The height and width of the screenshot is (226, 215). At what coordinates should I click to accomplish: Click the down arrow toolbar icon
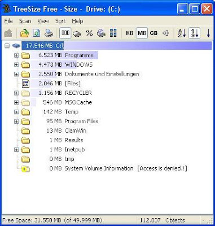point(208,33)
